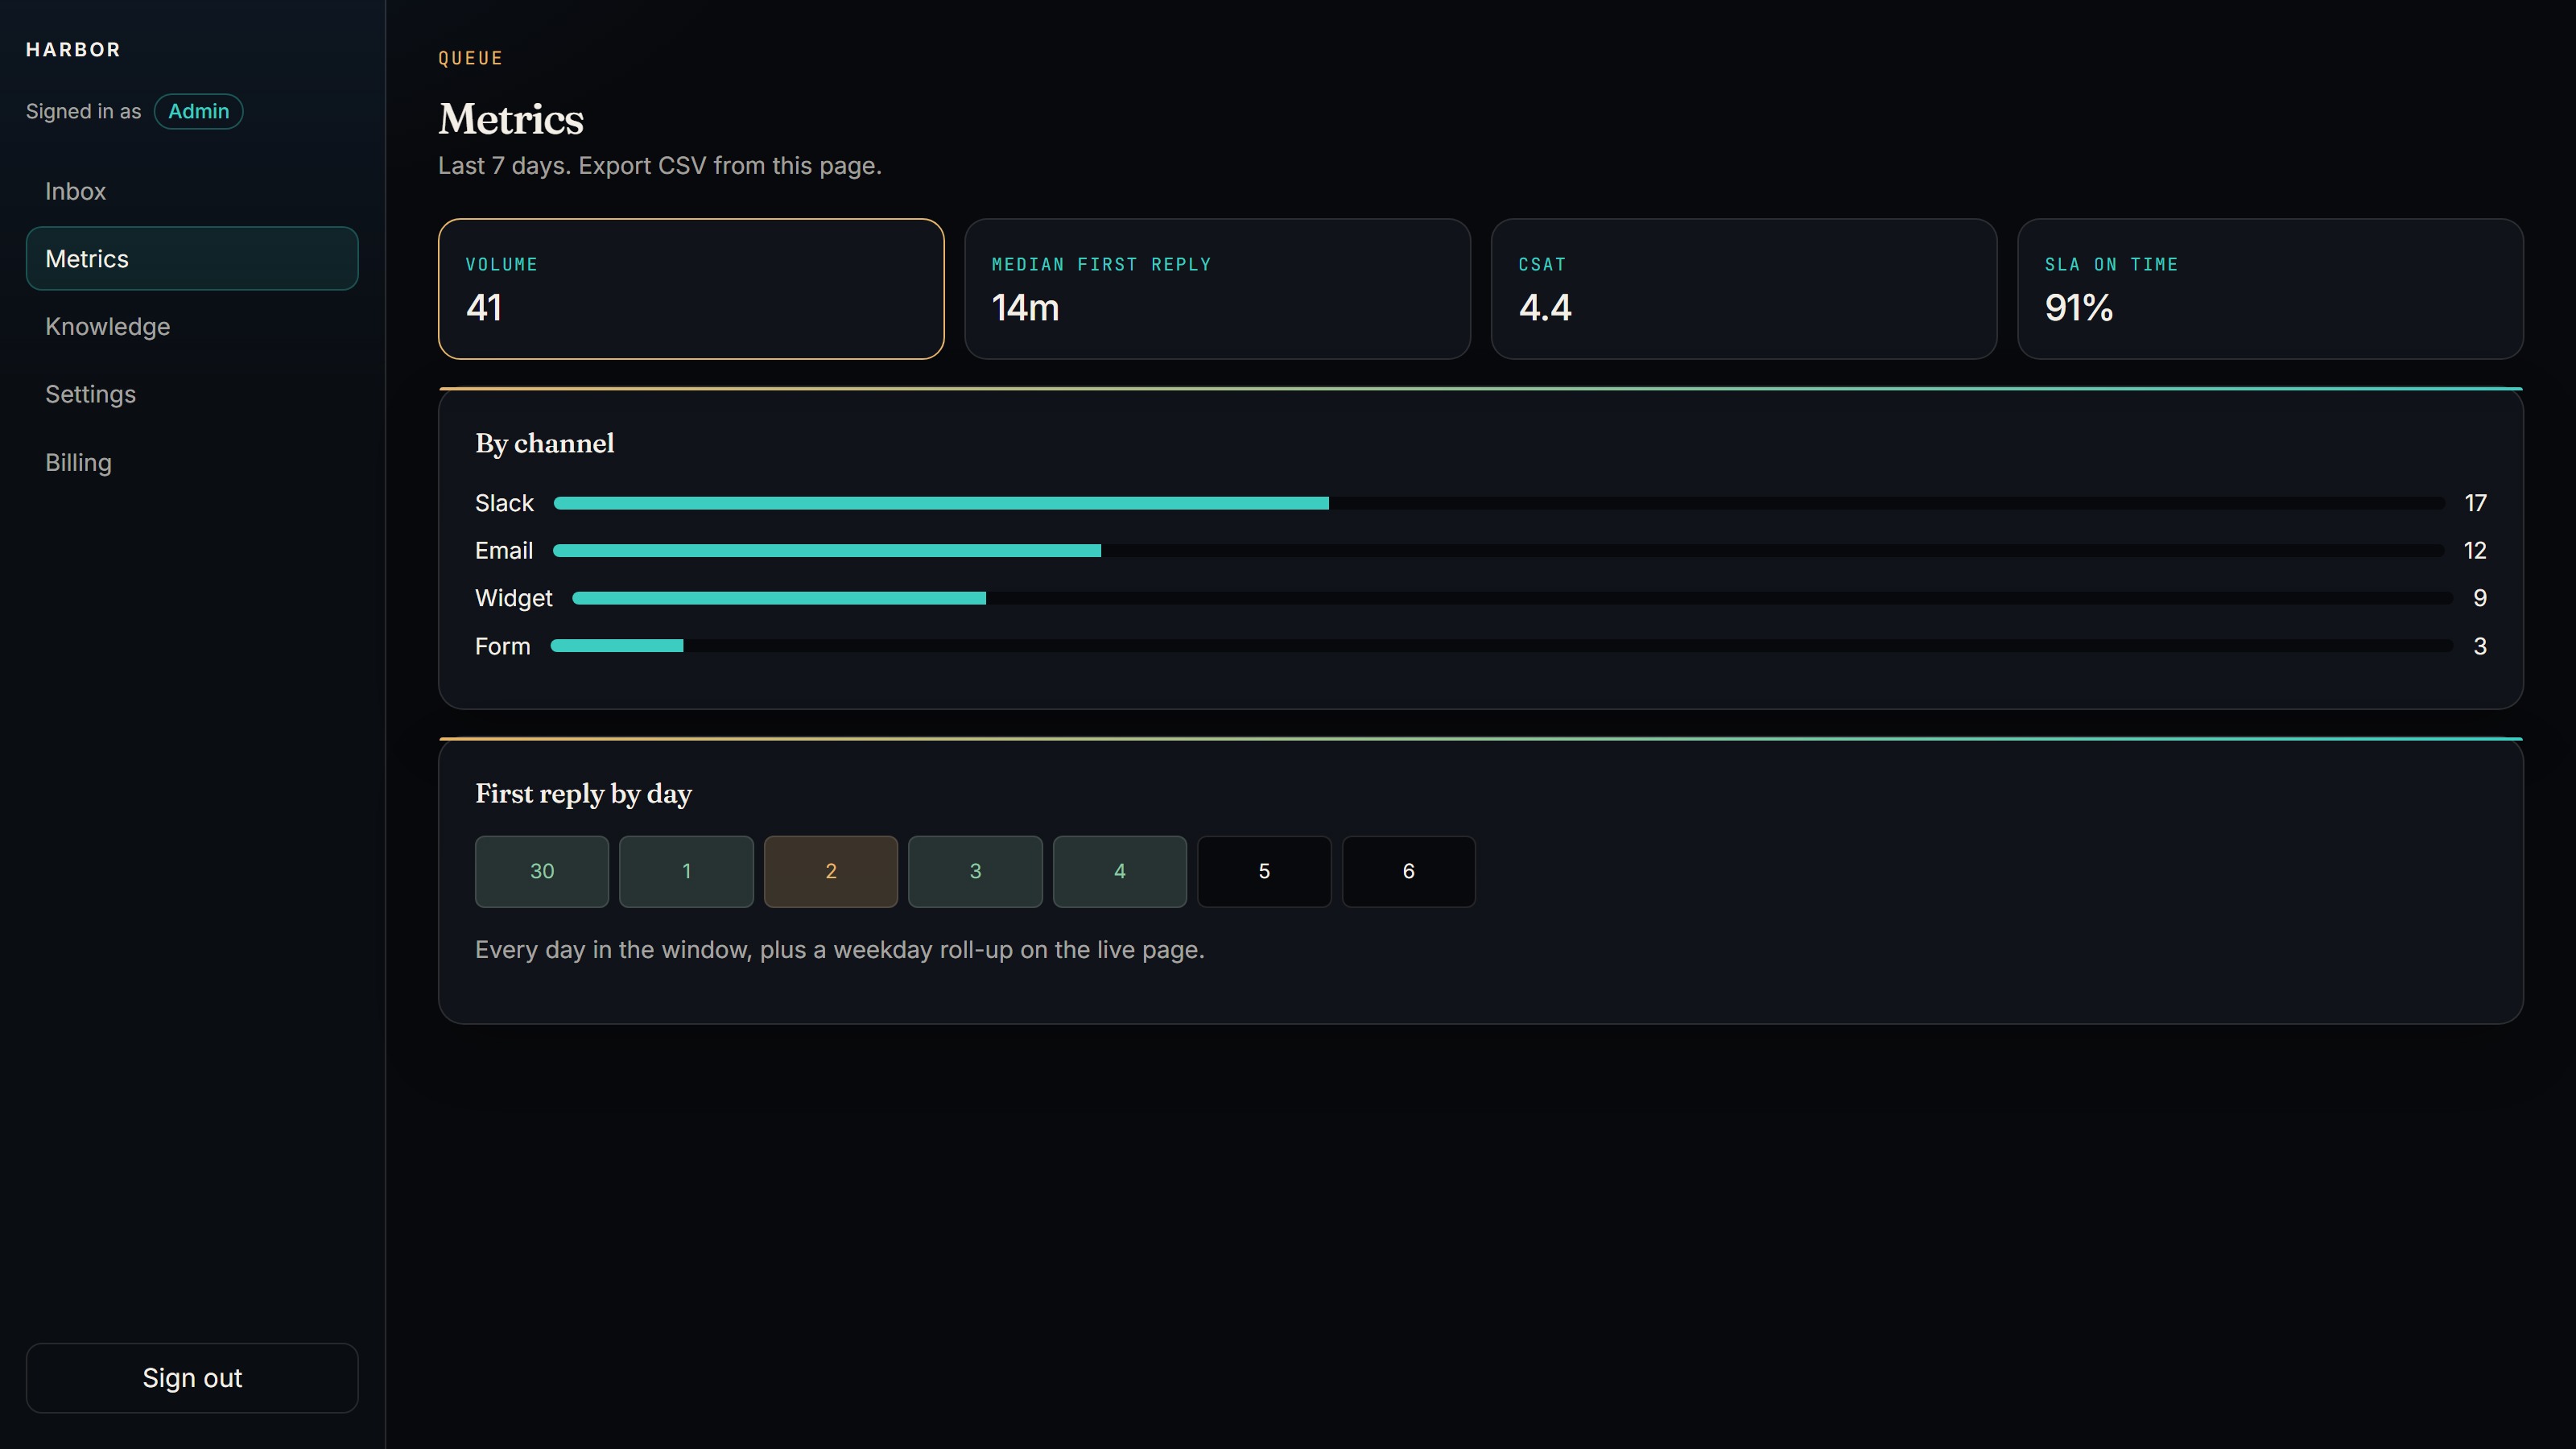The height and width of the screenshot is (1449, 2576).
Task: Click the Slack channel progress bar
Action: 1499,503
